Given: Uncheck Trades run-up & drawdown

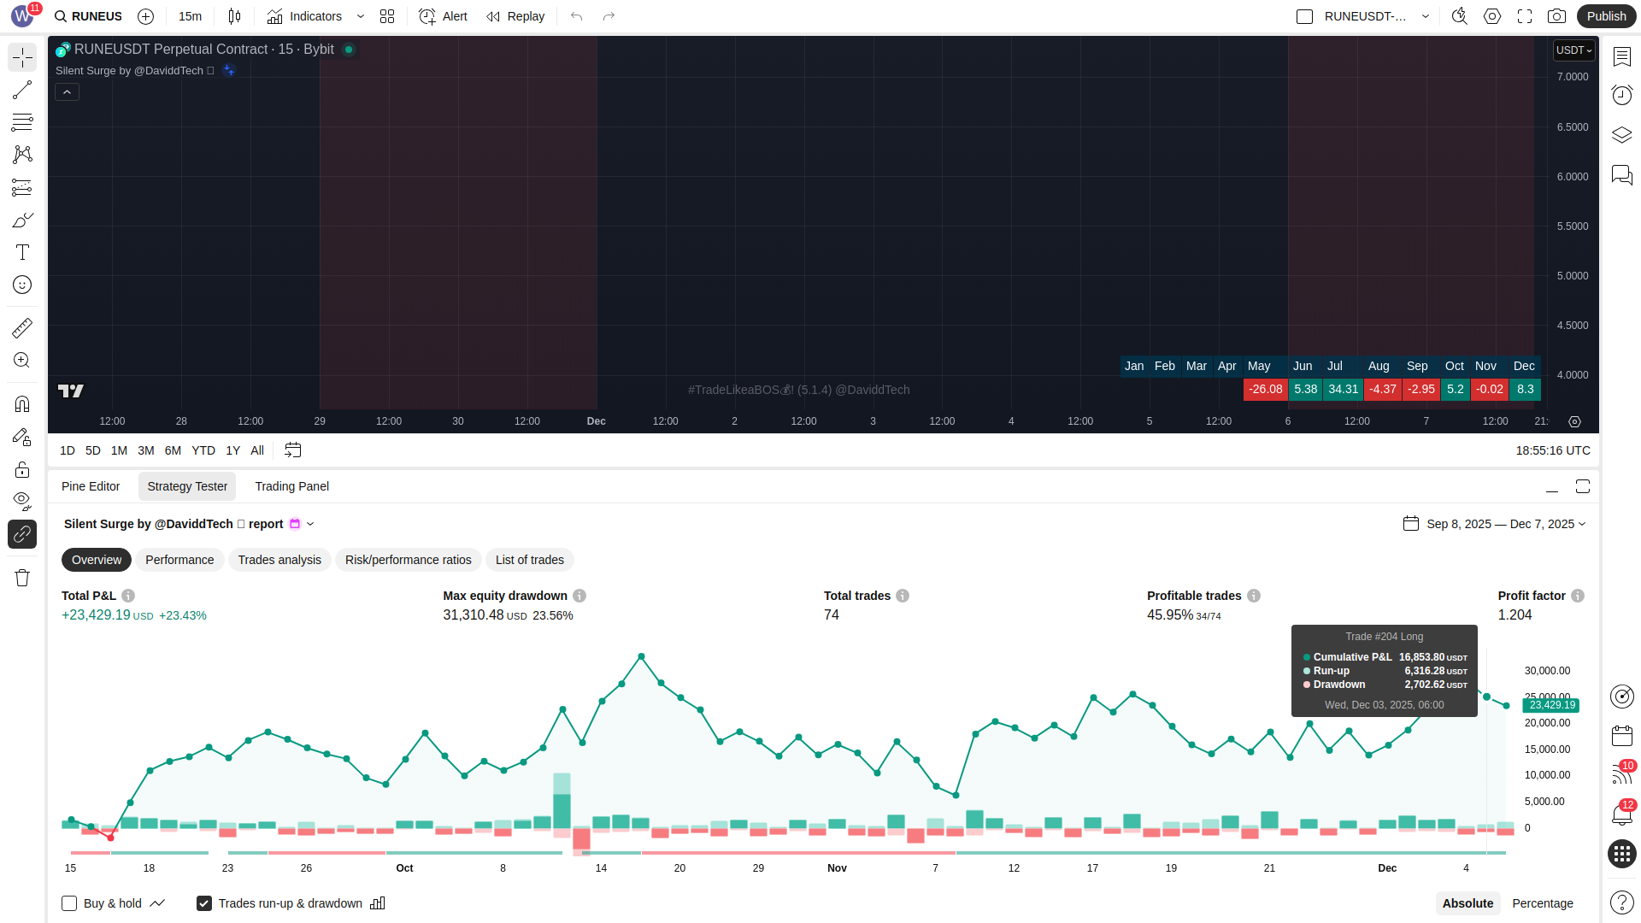Looking at the screenshot, I should (204, 903).
